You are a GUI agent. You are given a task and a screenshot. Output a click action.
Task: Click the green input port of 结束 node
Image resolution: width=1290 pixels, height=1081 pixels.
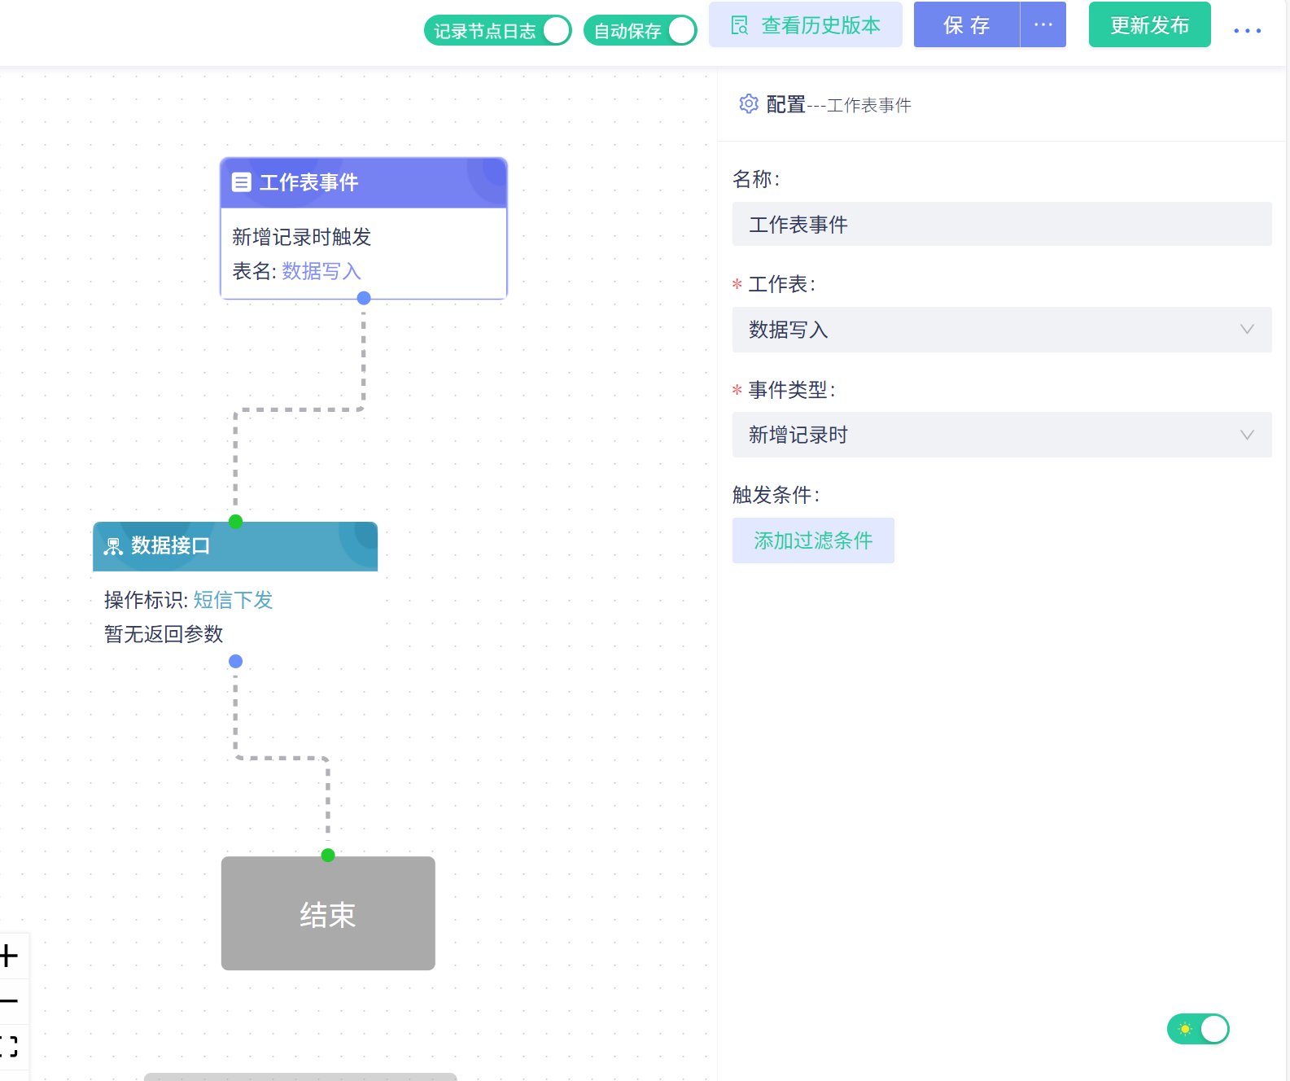[328, 855]
